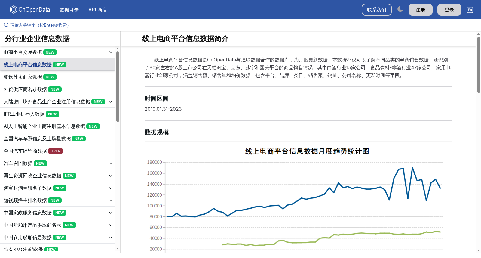Screen dimensions: 481x258
Task: Expand 大陆进口境外食品生产企业注册信息数据 chevron
Action: click(111, 102)
